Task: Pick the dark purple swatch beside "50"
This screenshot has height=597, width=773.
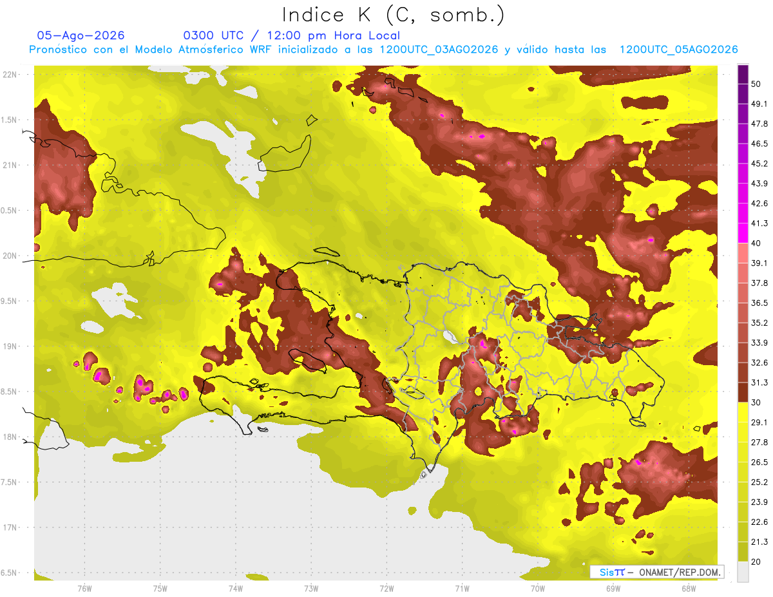Action: click(743, 74)
